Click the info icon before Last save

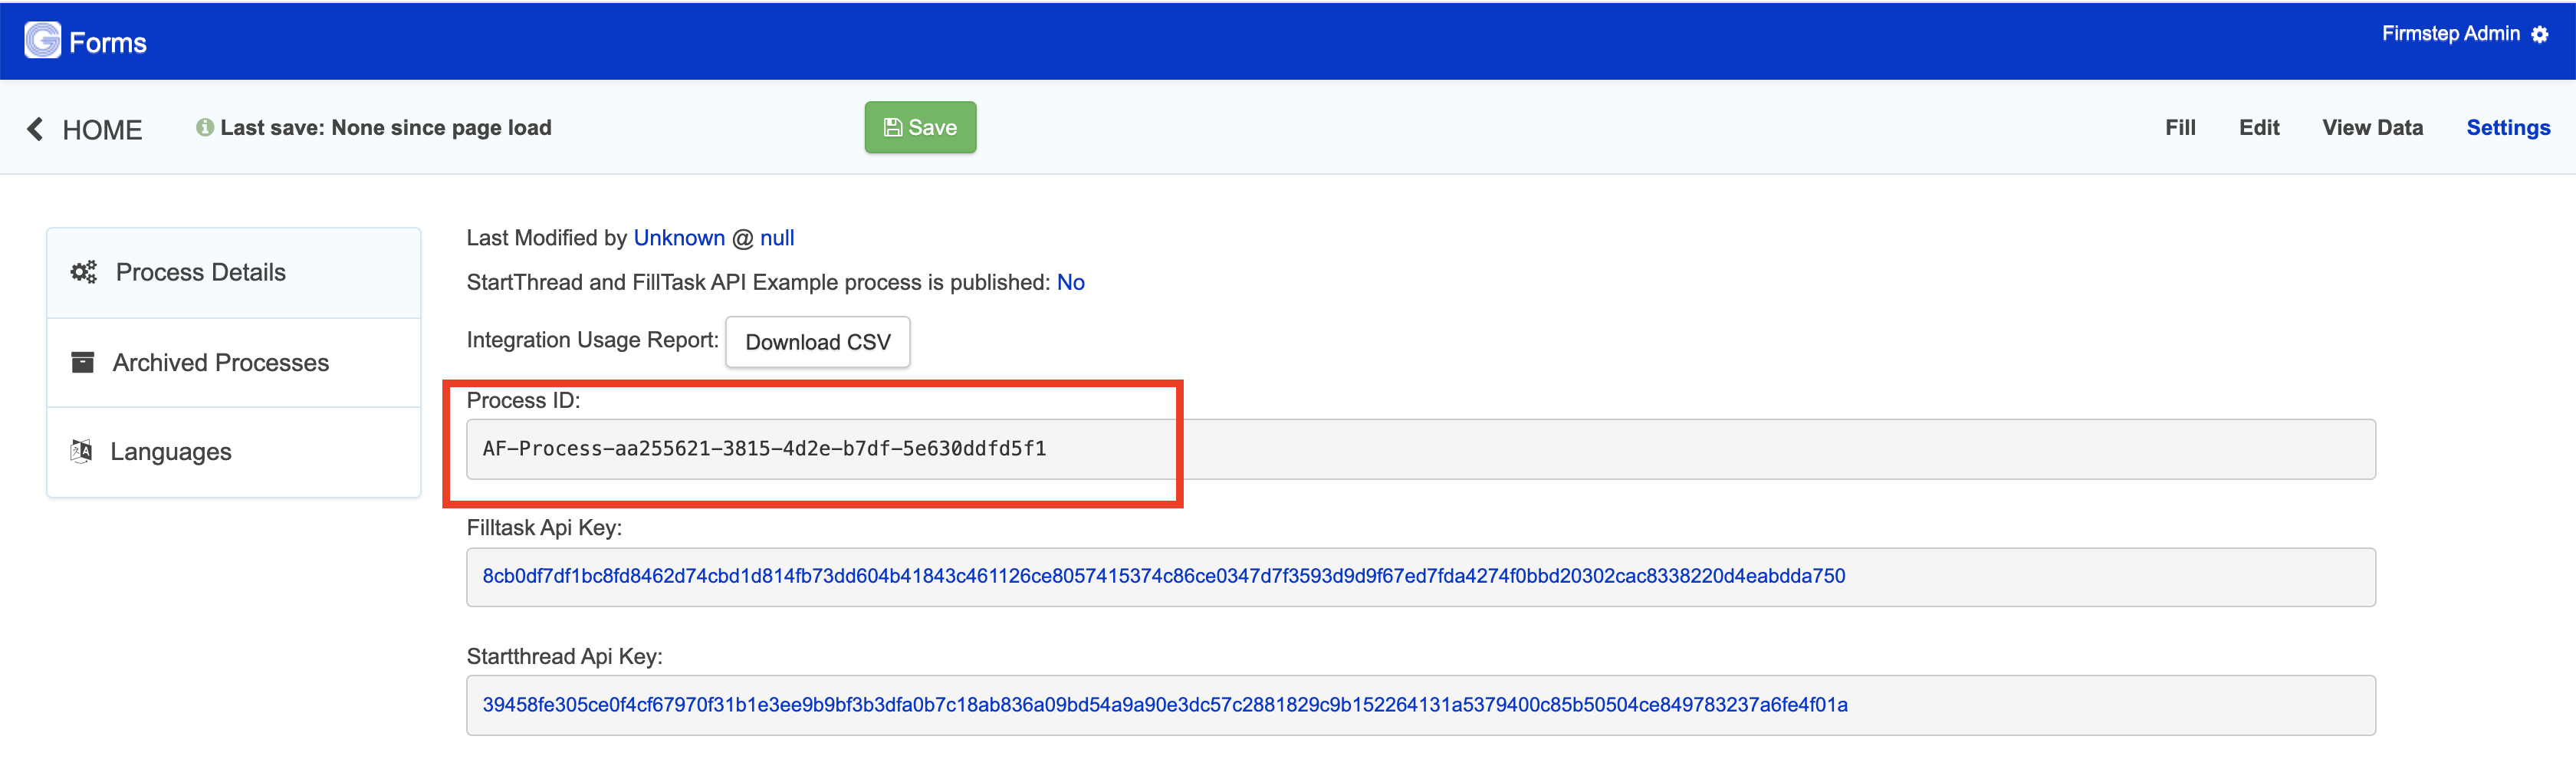[x=205, y=128]
